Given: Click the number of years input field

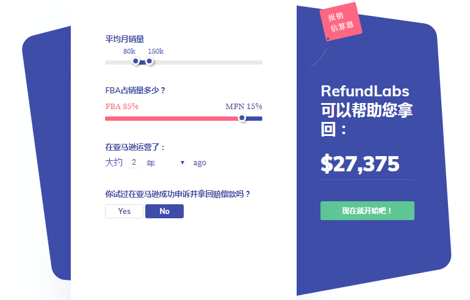Looking at the screenshot, I should point(134,163).
